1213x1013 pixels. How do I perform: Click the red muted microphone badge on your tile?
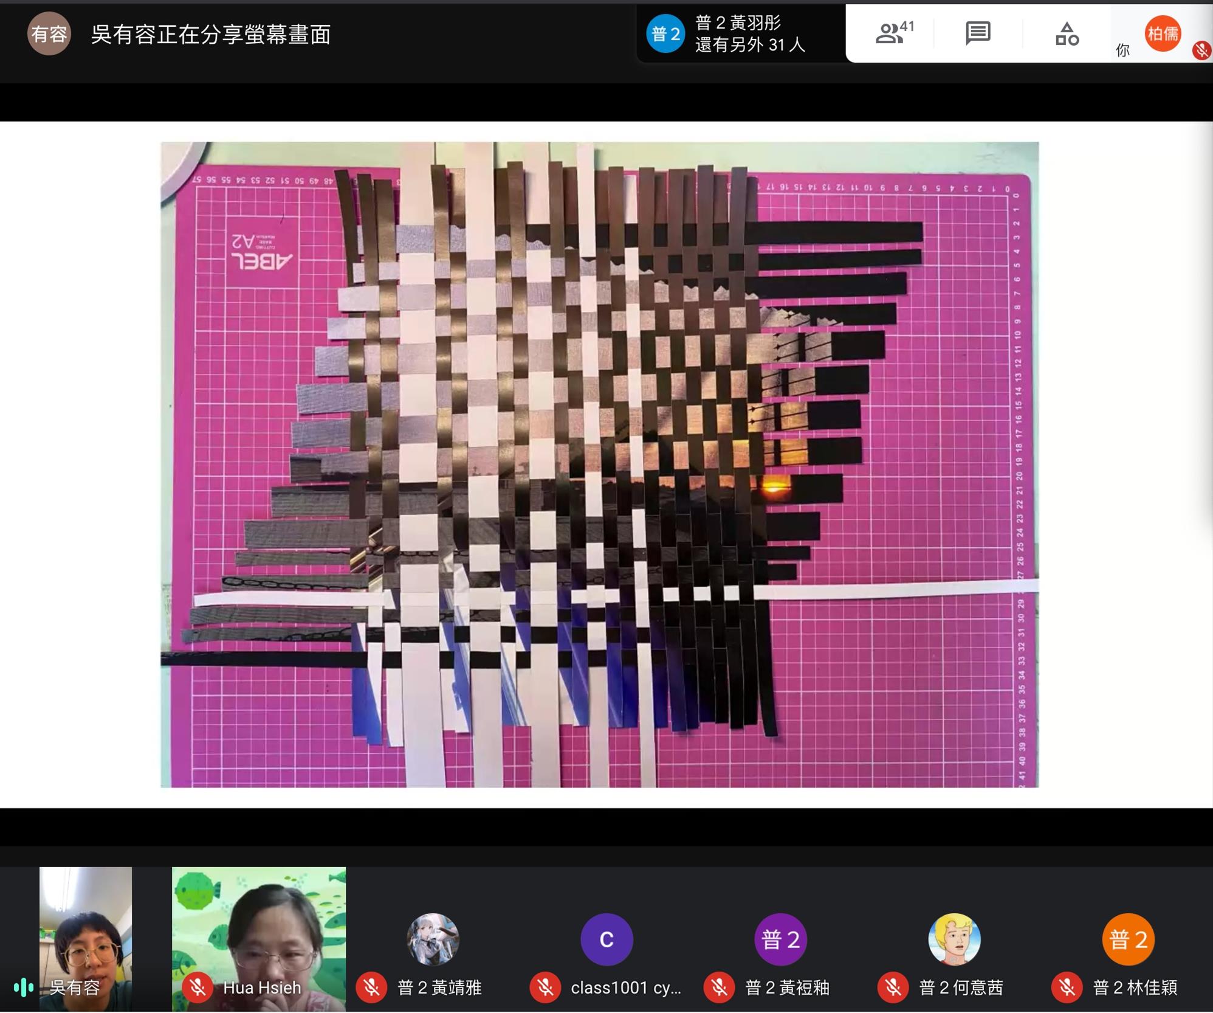pos(1201,50)
